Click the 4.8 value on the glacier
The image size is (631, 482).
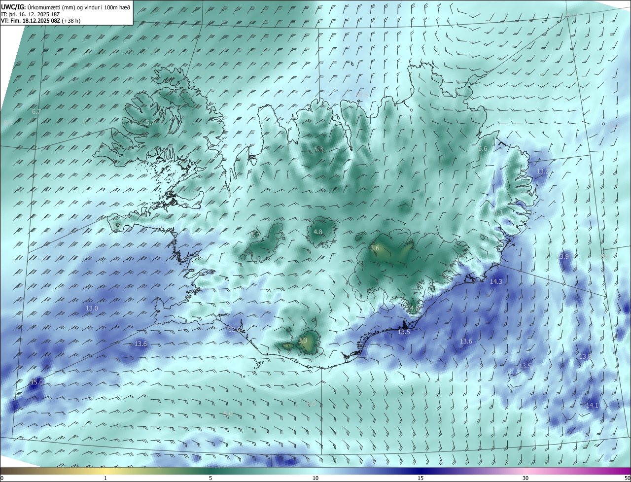click(x=318, y=232)
